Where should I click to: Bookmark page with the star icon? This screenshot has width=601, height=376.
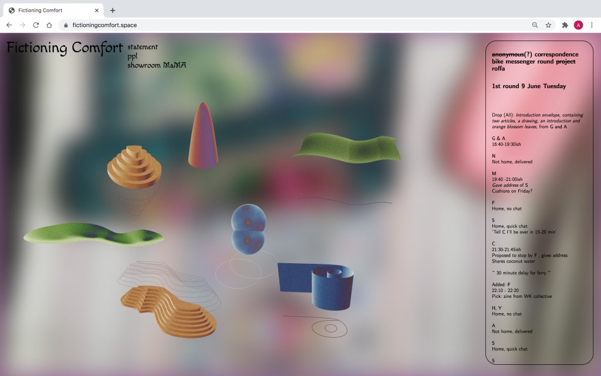click(548, 25)
